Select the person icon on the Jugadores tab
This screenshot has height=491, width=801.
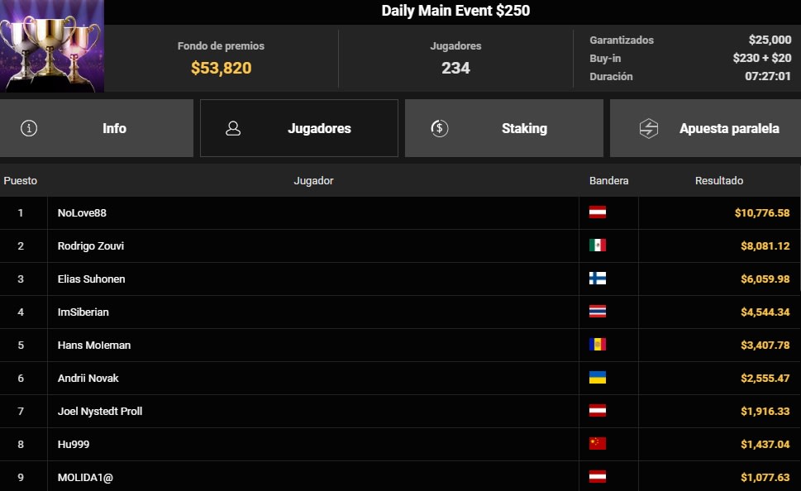(x=233, y=128)
